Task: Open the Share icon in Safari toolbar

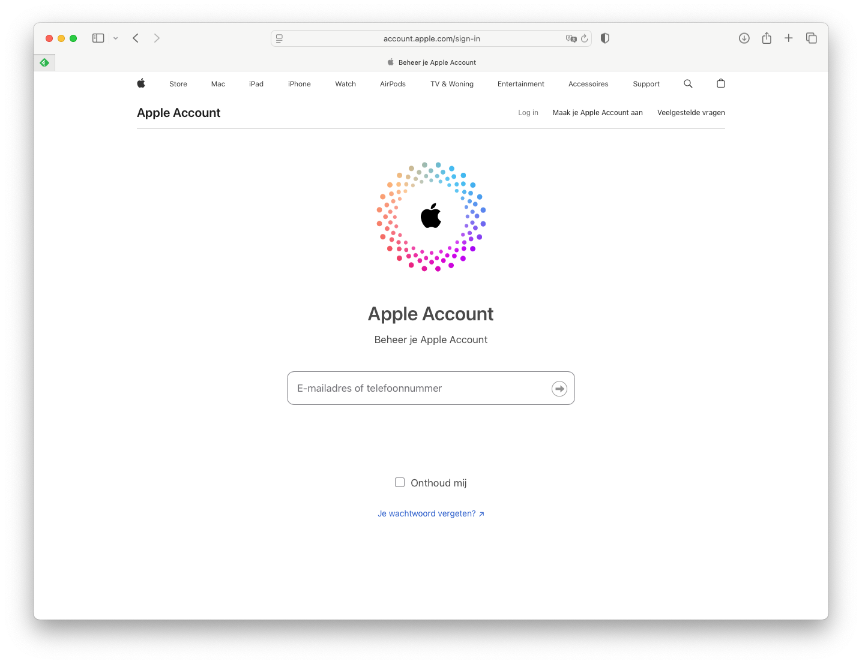Action: pyautogui.click(x=767, y=38)
